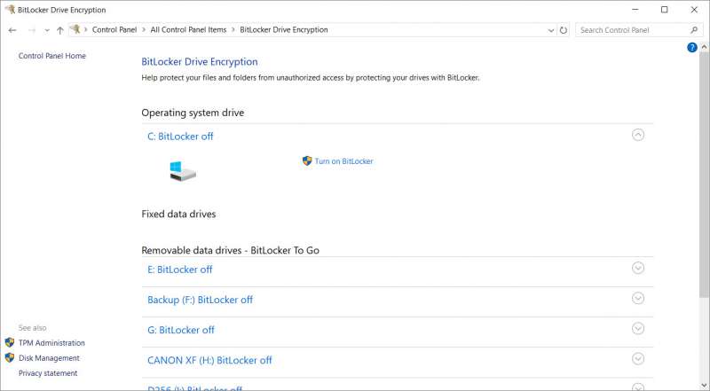This screenshot has height=391, width=710.
Task: Click the Back navigation arrow
Action: [x=12, y=30]
